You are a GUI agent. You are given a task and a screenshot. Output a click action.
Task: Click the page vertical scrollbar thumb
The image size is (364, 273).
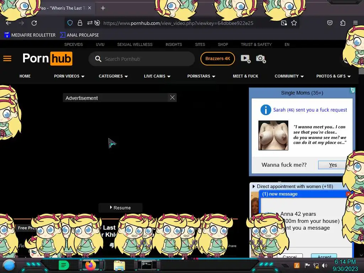361,71
